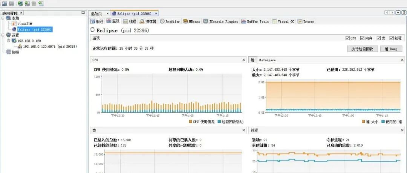Click the Load snapshot toolbar icon
The width and height of the screenshot is (407, 173).
[x=5, y=4]
